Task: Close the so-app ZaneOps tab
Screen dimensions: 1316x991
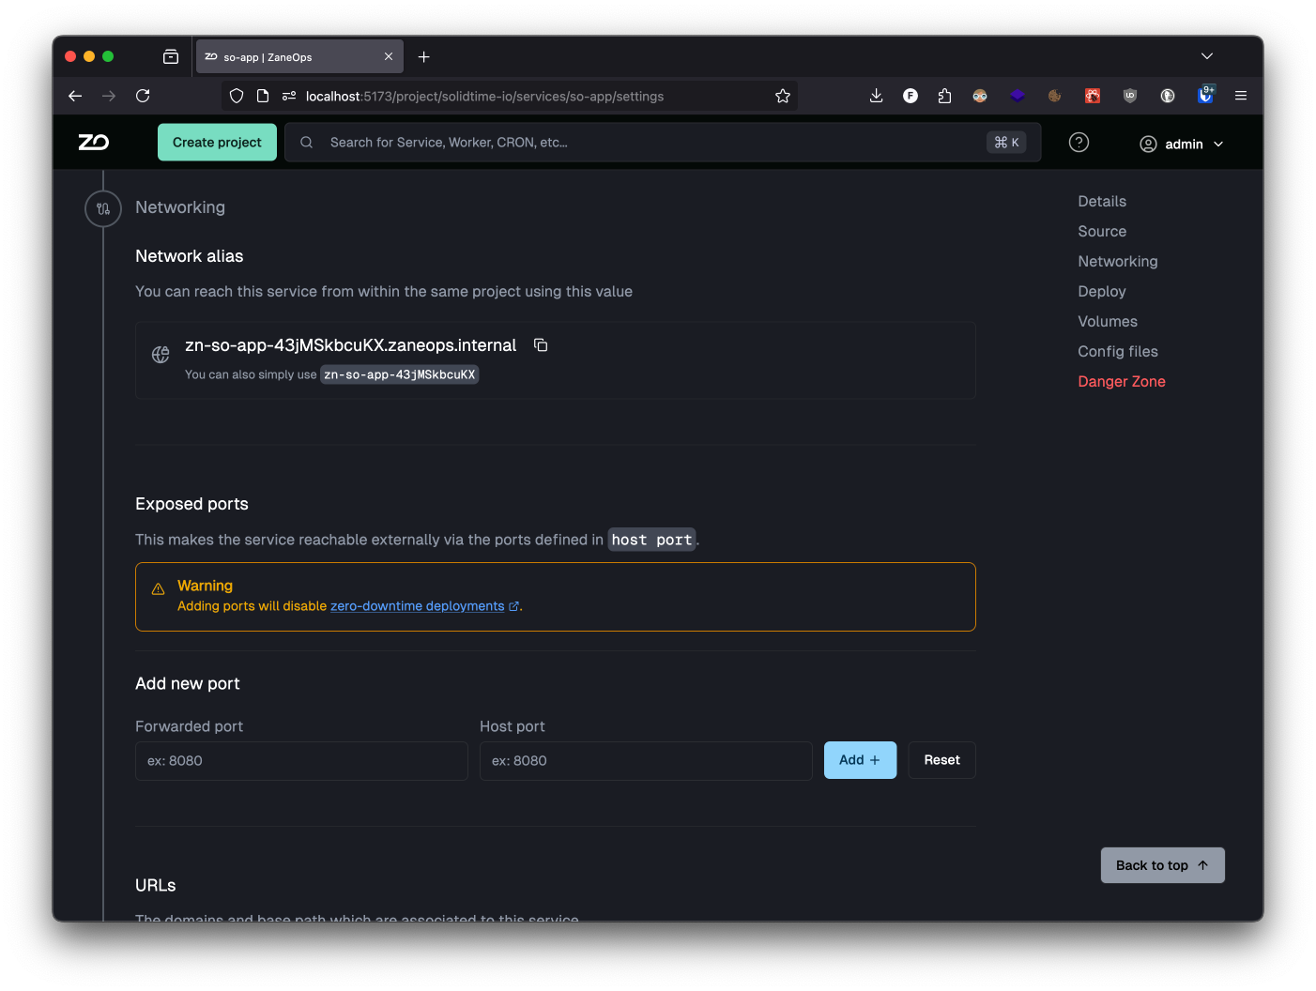Action: coord(389,57)
